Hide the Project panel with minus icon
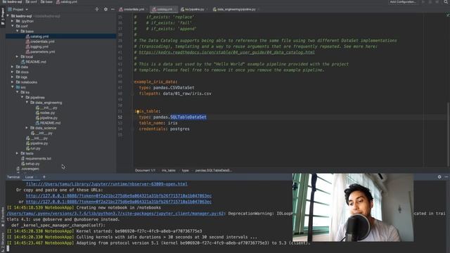 coord(112,9)
